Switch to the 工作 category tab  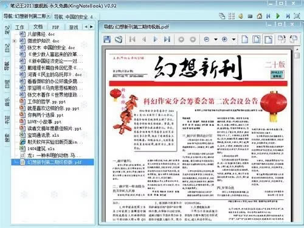[19, 27]
